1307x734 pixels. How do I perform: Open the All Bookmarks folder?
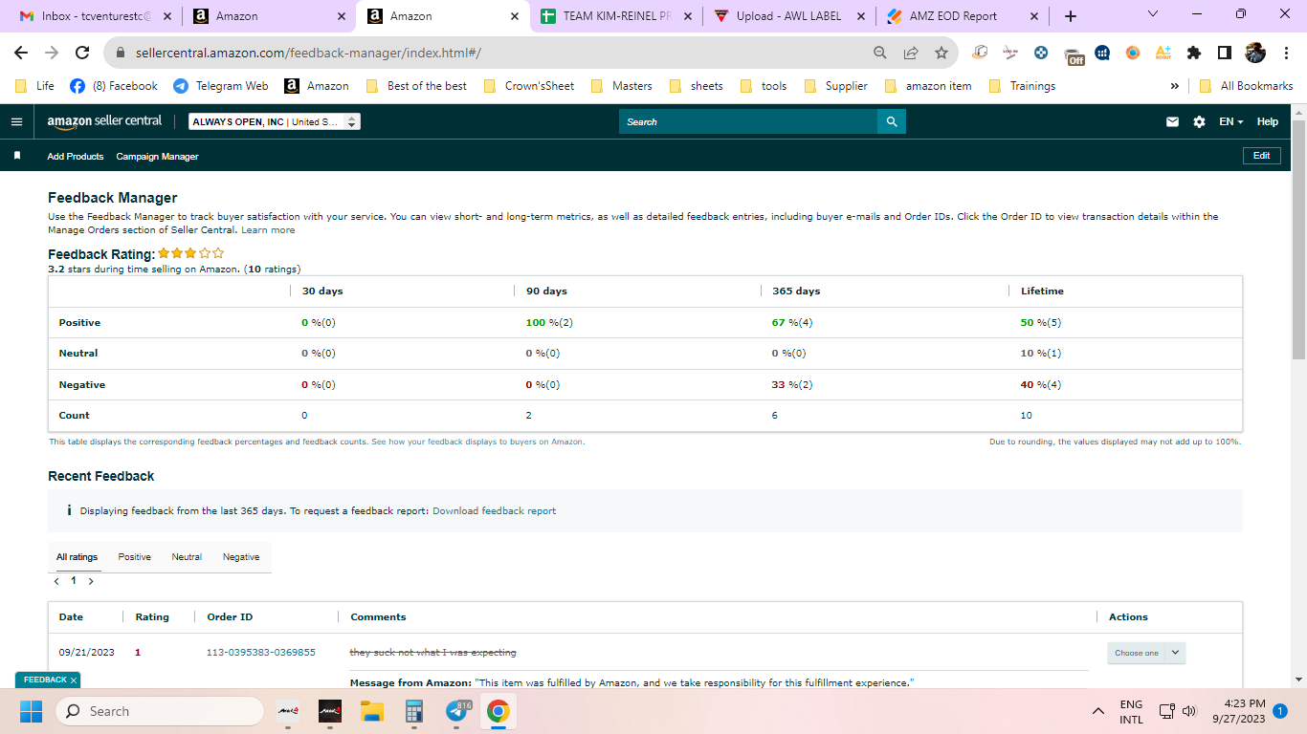(x=1246, y=86)
